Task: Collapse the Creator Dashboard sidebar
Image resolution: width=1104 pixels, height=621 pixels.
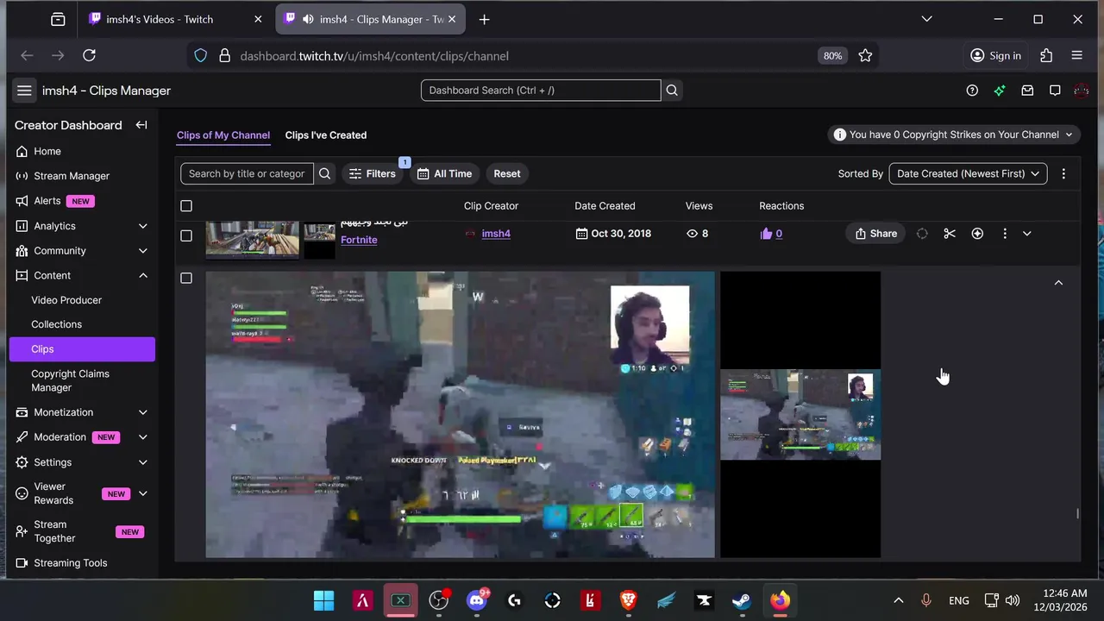Action: click(x=141, y=125)
